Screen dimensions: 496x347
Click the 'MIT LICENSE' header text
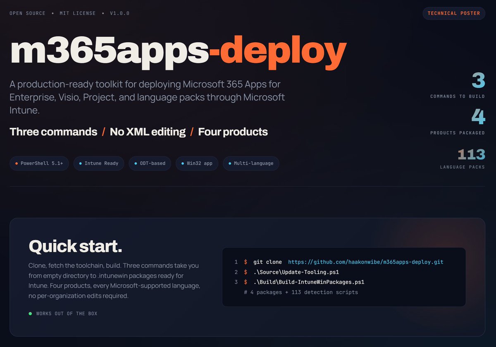78,13
